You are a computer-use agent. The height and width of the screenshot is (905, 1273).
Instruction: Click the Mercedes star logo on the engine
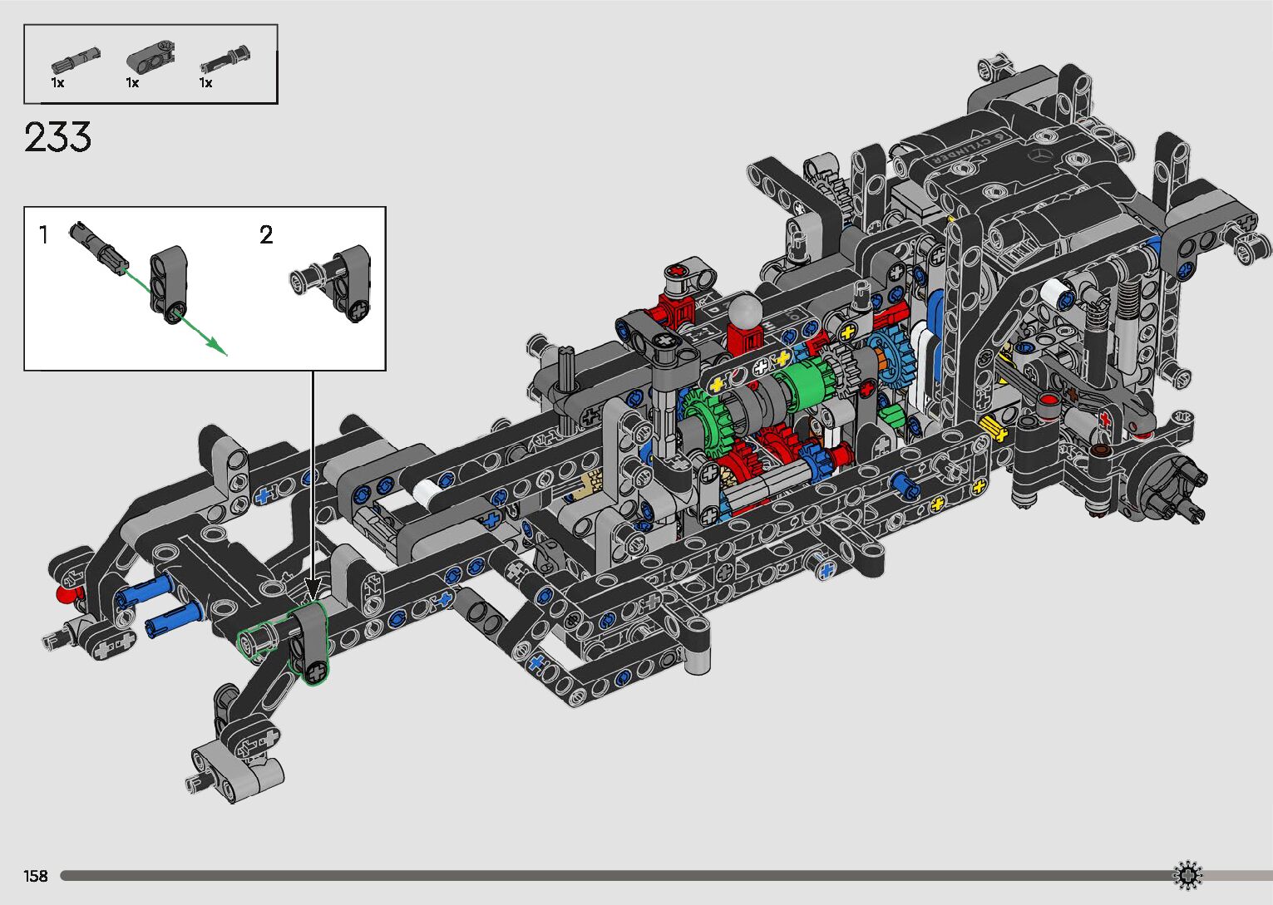pos(1037,155)
